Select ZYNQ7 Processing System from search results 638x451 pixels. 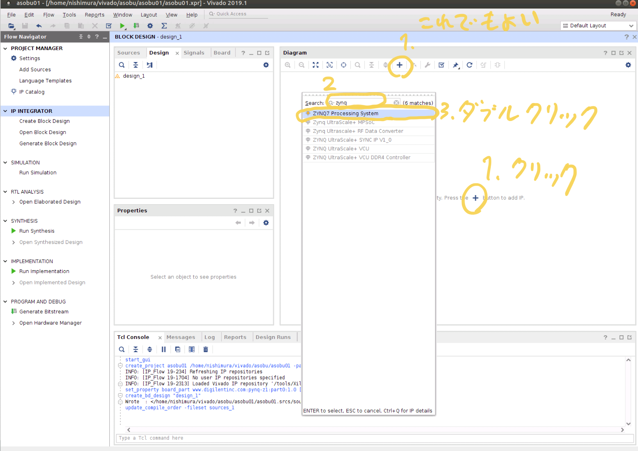pos(346,113)
